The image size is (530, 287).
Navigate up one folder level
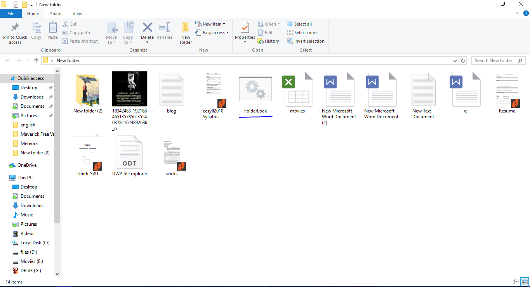[x=36, y=61]
